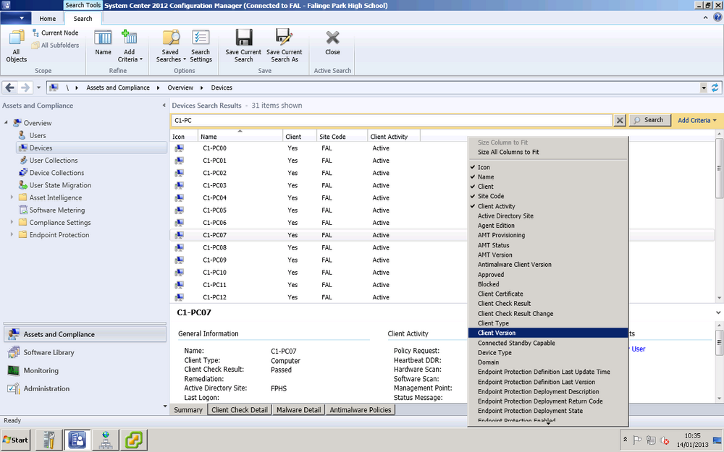Open the address bar history dropdown
The width and height of the screenshot is (724, 452).
704,88
